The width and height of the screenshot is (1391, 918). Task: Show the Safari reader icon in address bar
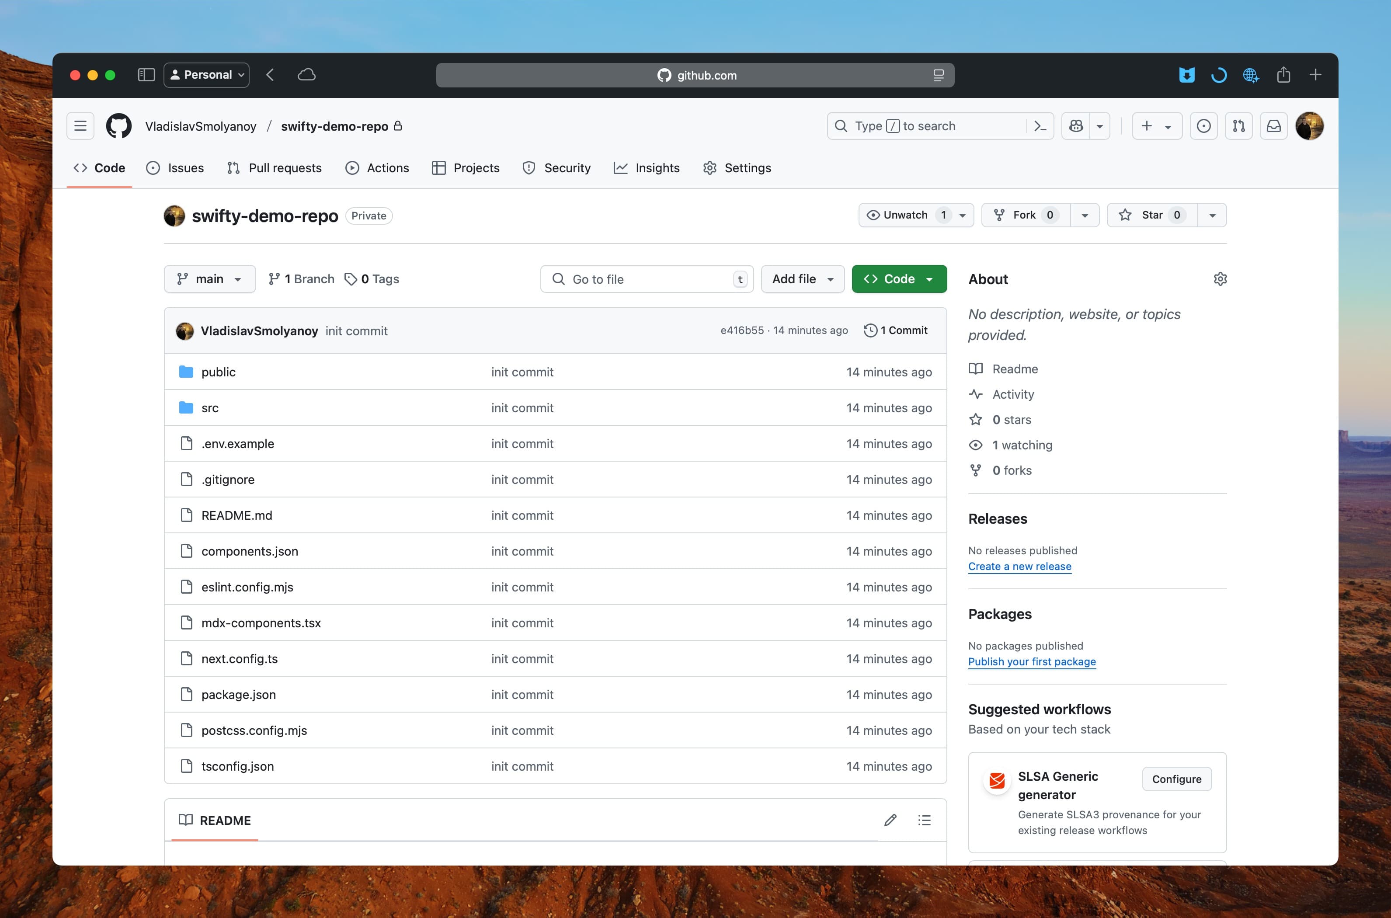(939, 75)
